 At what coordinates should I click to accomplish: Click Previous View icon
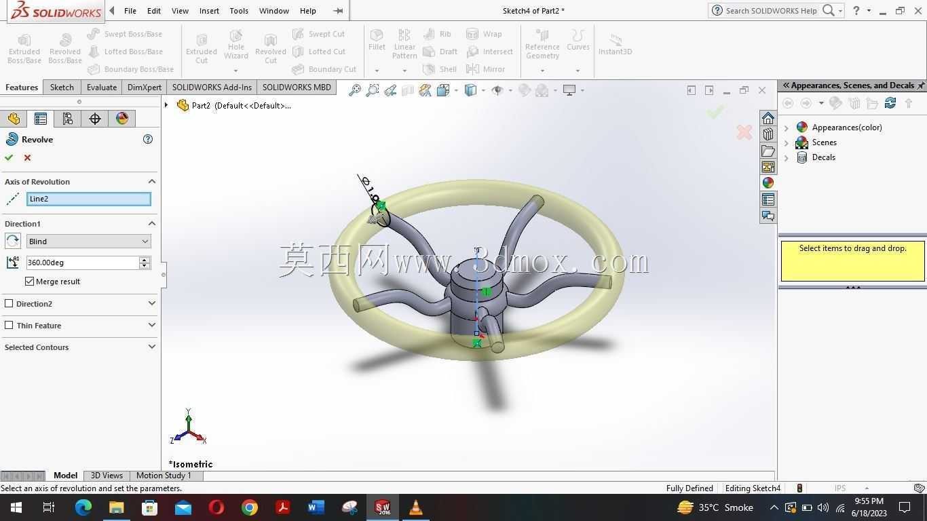click(390, 90)
